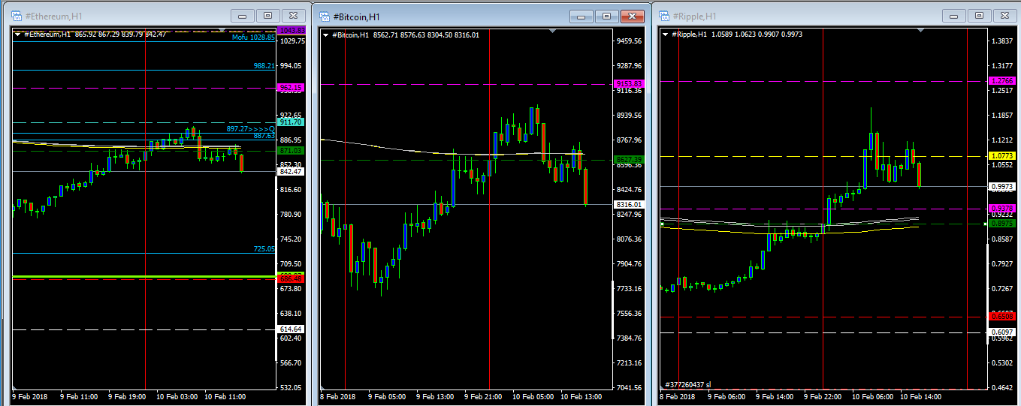Click the green 871.03 price tag
The width and height of the screenshot is (1021, 406).
click(291, 151)
